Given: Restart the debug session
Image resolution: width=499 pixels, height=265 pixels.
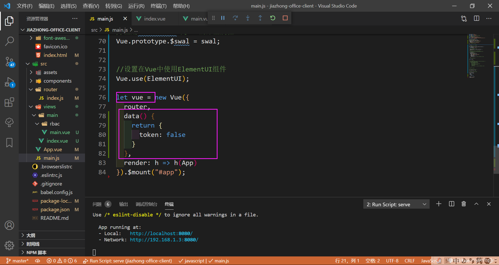Looking at the screenshot, I should (x=273, y=18).
